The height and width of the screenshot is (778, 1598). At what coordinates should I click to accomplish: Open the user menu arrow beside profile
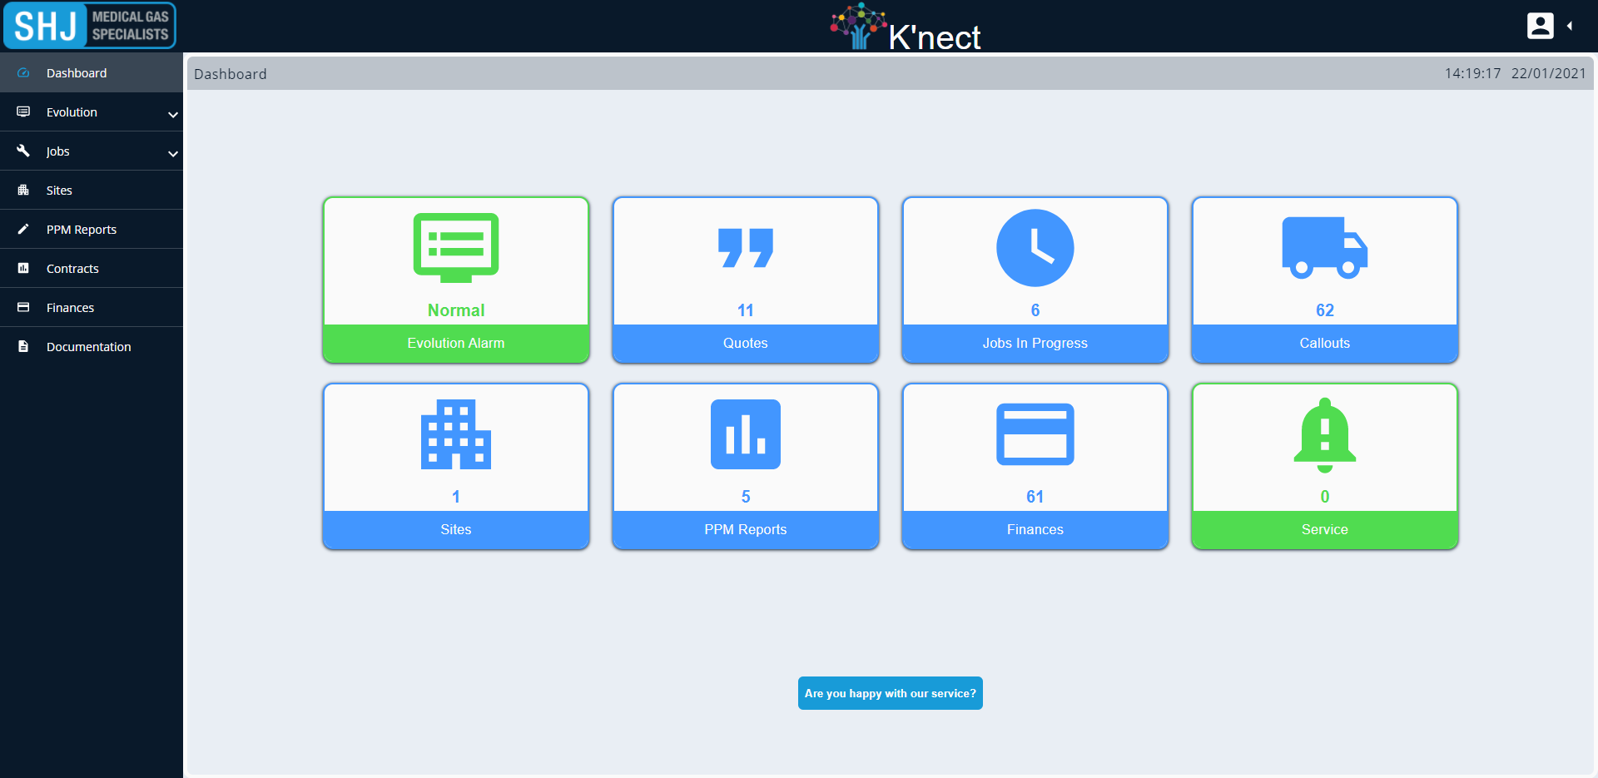click(x=1570, y=26)
